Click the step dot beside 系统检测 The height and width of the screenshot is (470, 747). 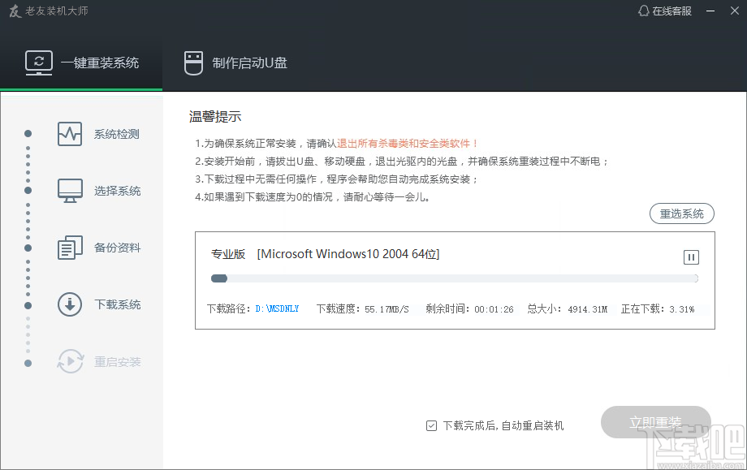[28, 134]
